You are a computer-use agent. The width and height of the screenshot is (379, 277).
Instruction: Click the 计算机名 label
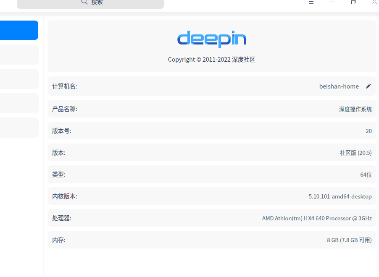coord(65,86)
